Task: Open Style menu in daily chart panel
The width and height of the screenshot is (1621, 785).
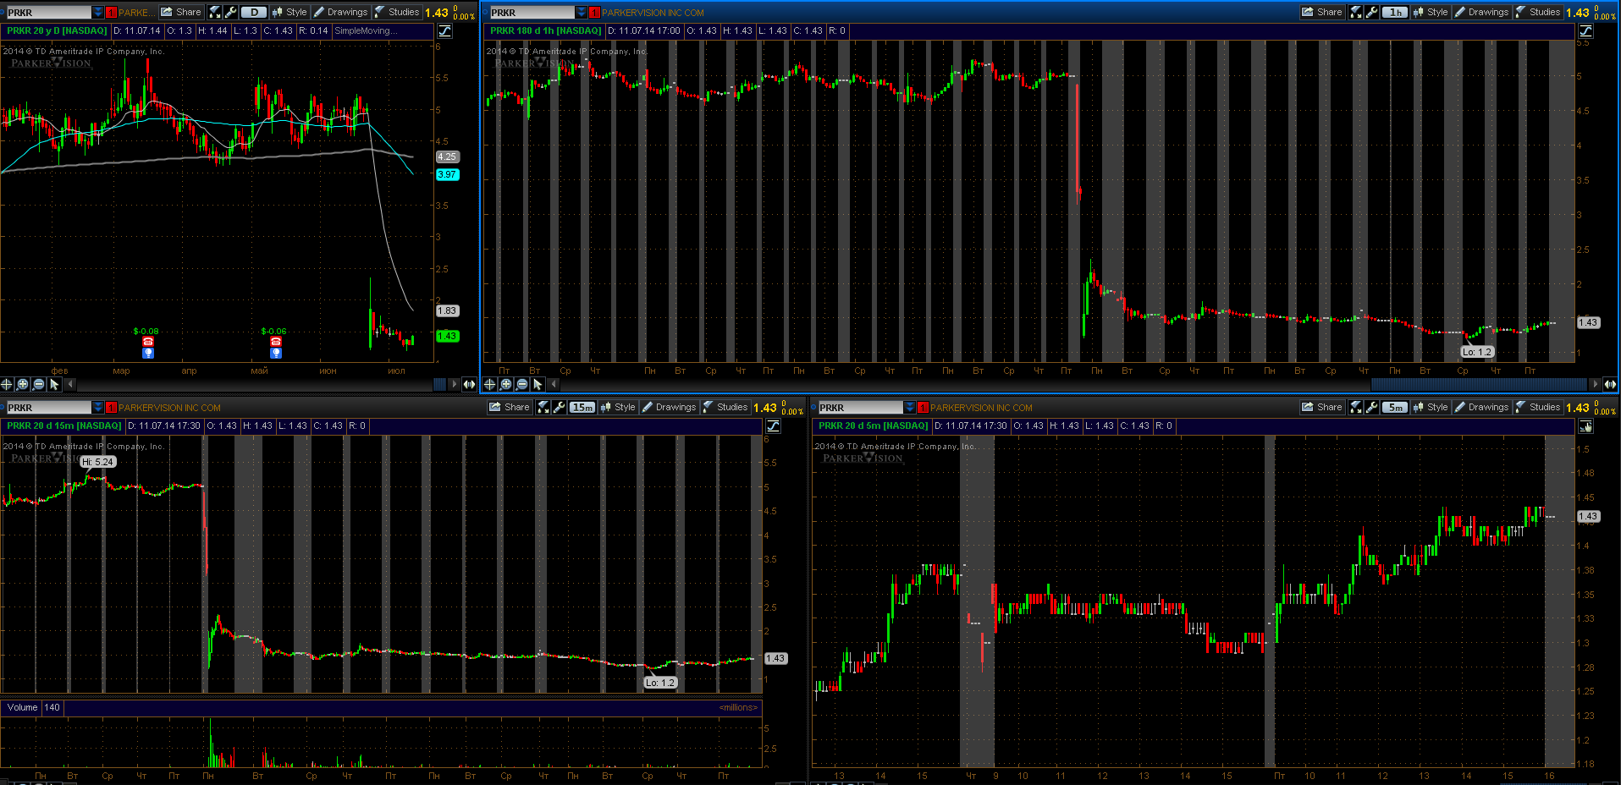Action: coord(289,12)
